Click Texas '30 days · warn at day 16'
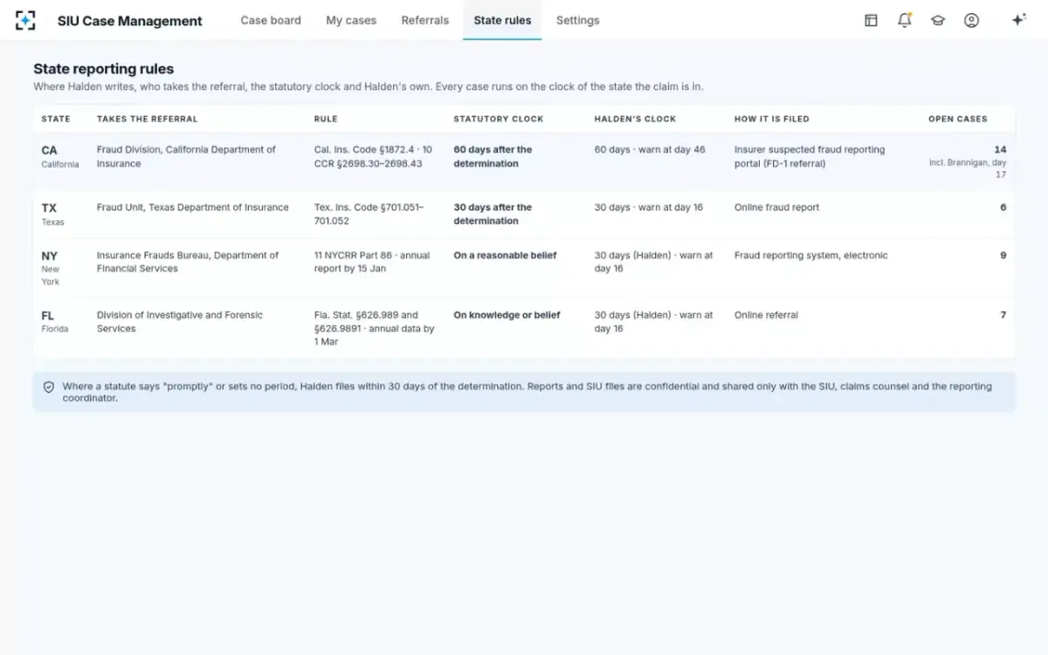The width and height of the screenshot is (1048, 655). [x=649, y=207]
